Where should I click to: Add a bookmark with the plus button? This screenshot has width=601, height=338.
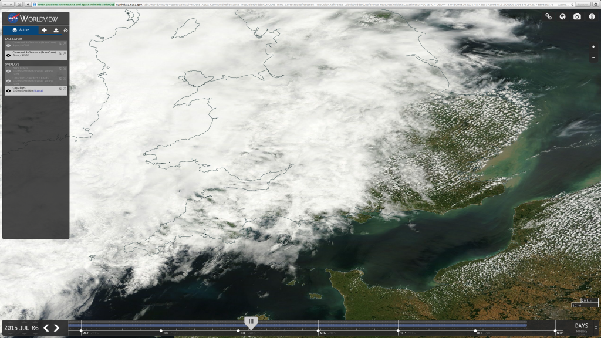point(28,4)
